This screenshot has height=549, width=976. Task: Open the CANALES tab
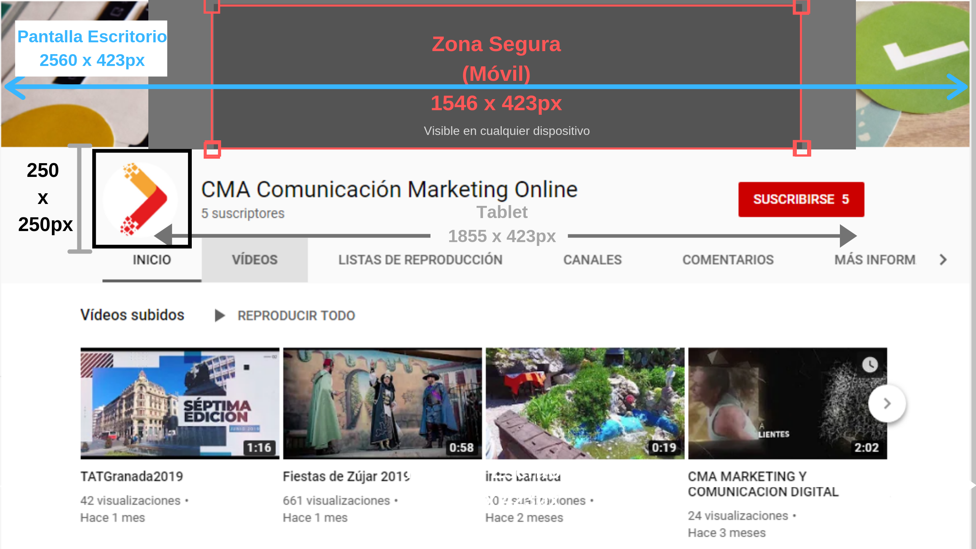pos(592,260)
